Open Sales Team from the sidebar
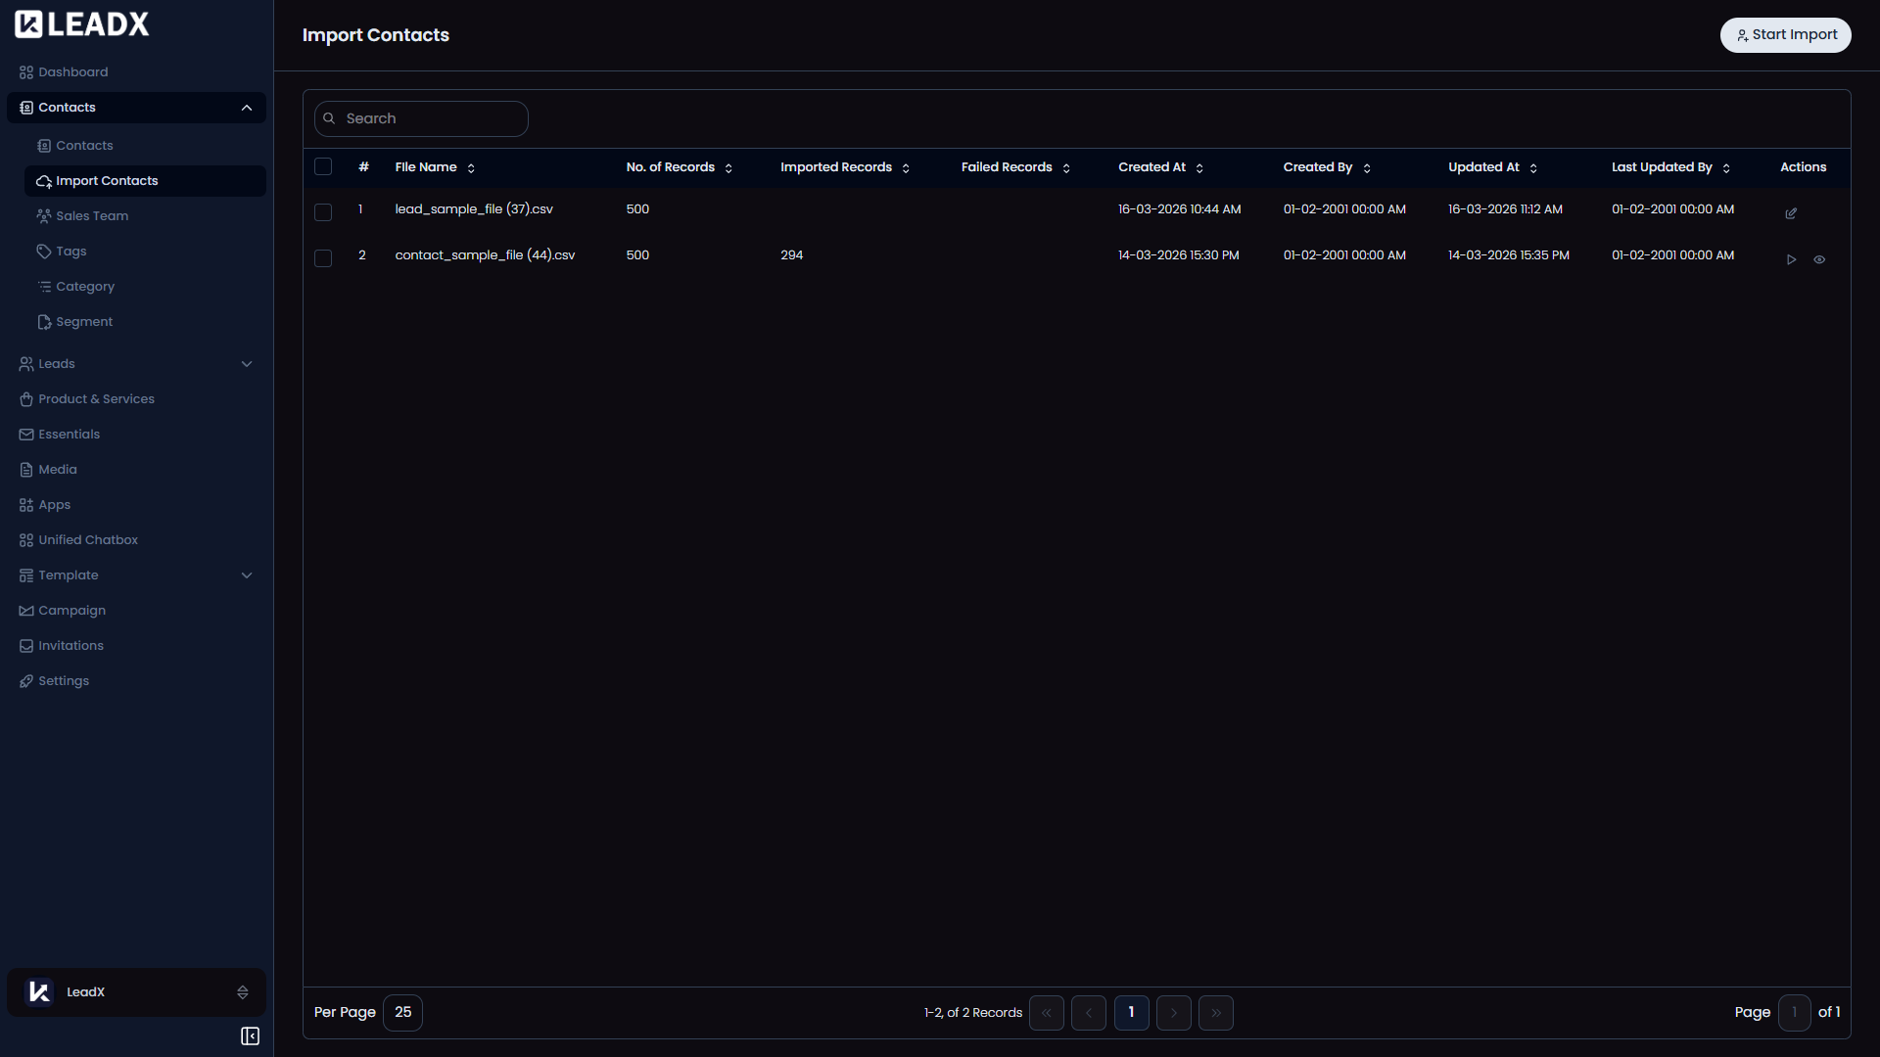 [92, 216]
